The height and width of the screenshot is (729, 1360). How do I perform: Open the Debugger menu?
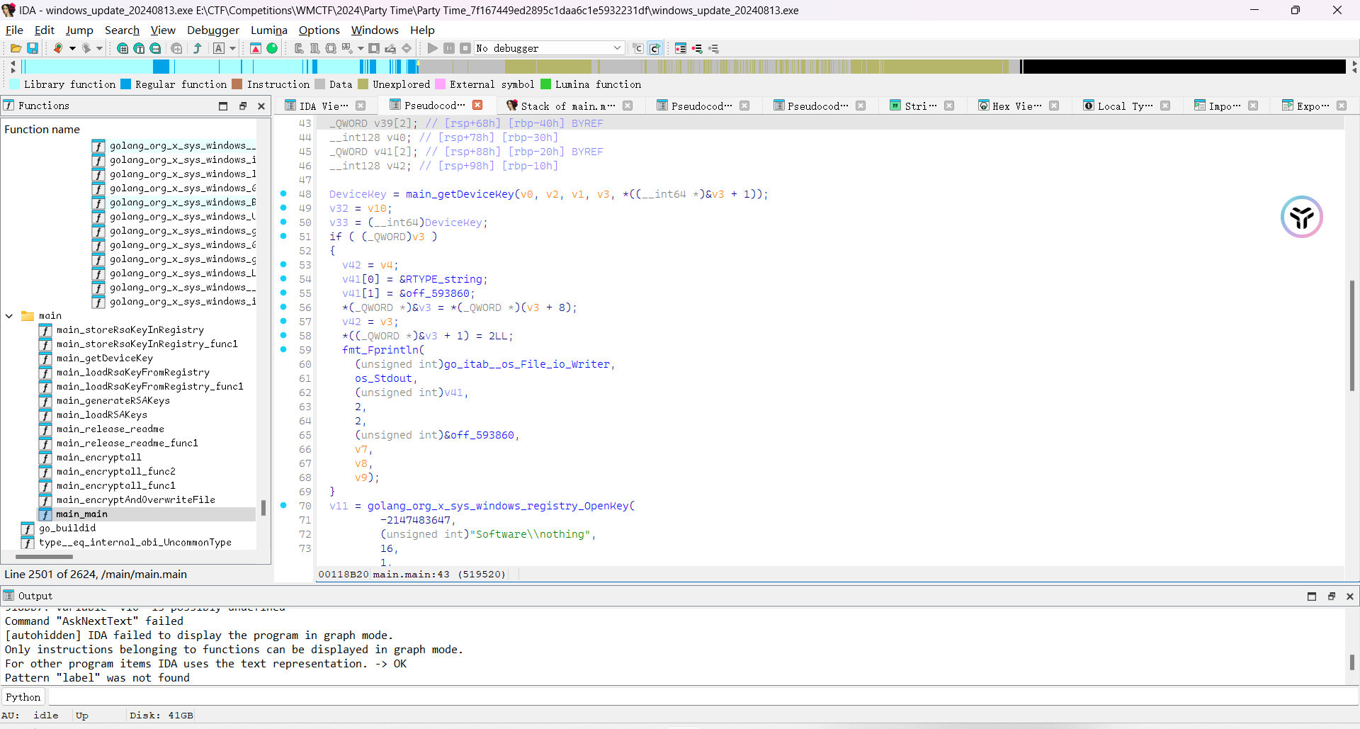212,30
